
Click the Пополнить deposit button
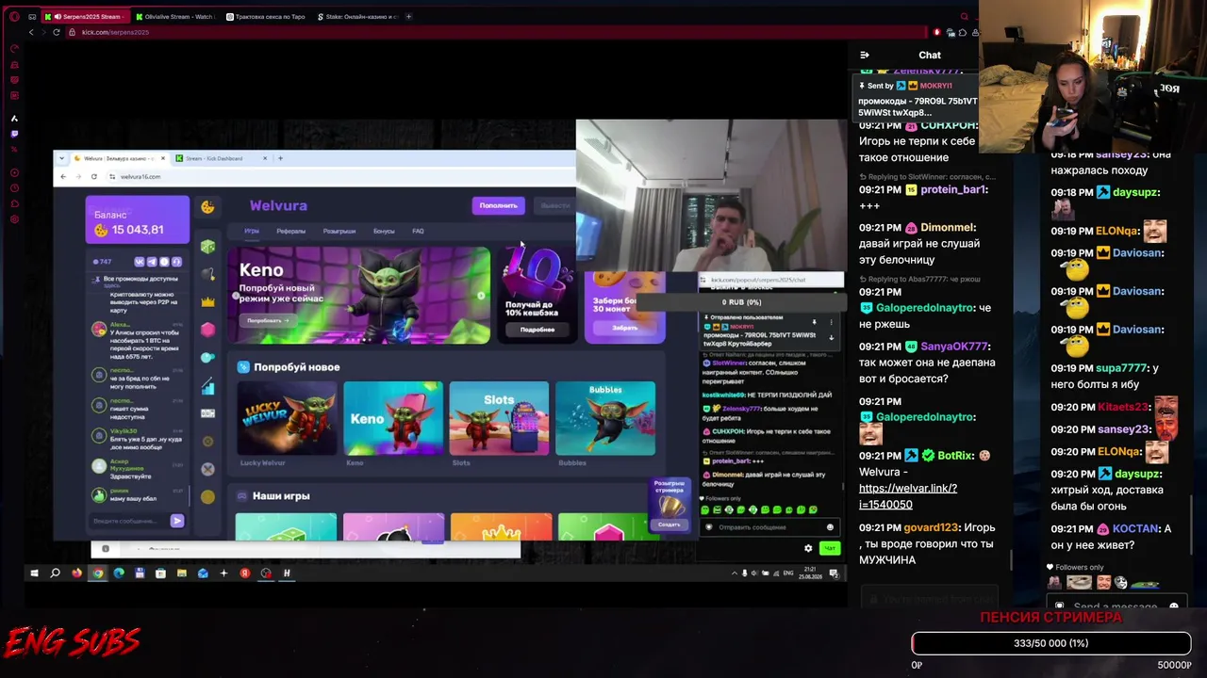(498, 205)
